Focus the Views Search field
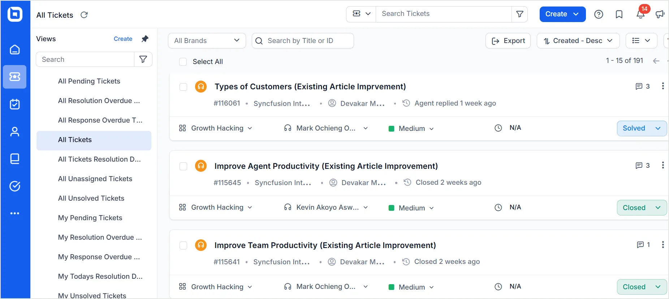The width and height of the screenshot is (669, 299). (85, 59)
